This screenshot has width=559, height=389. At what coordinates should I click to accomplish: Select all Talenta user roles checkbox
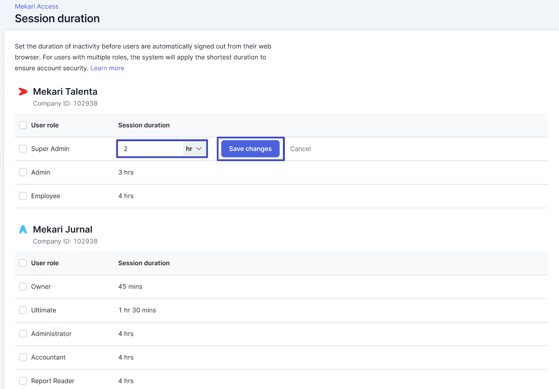(x=23, y=125)
